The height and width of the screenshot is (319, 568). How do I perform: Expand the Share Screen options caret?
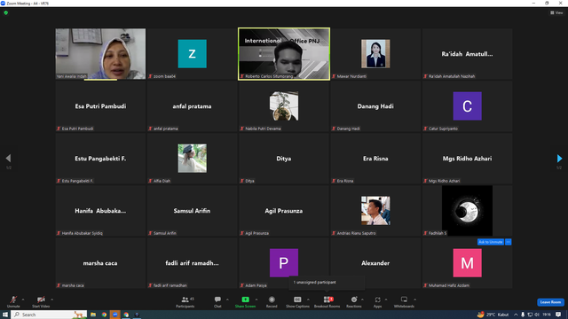pyautogui.click(x=256, y=300)
